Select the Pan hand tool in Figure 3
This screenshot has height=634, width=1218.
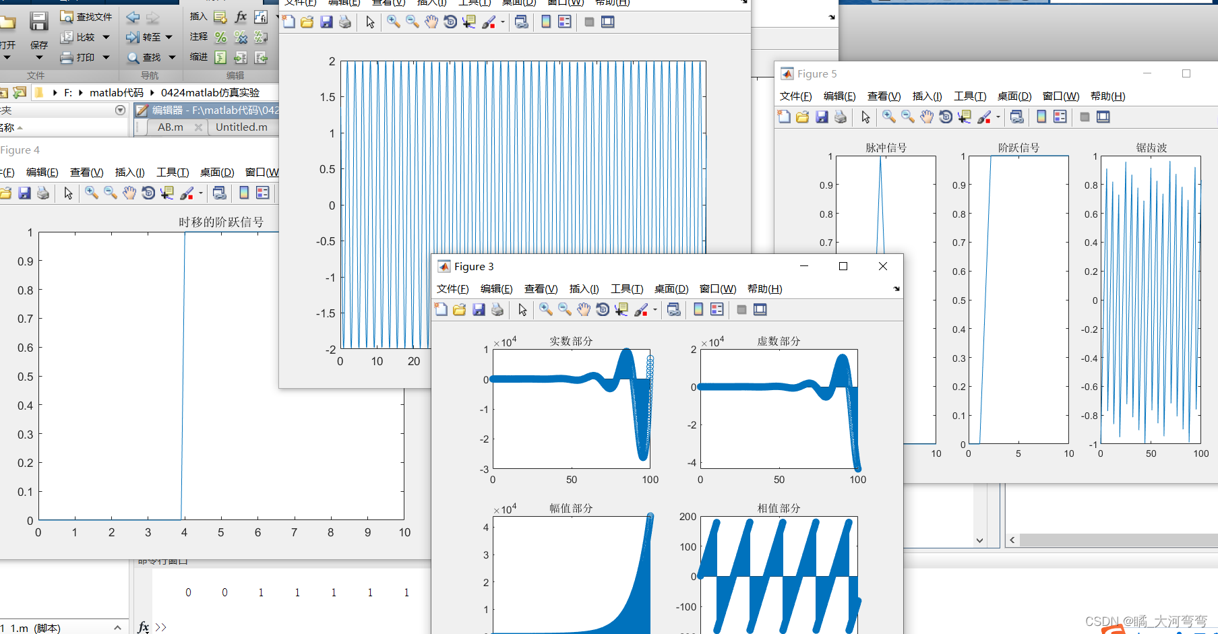click(584, 309)
